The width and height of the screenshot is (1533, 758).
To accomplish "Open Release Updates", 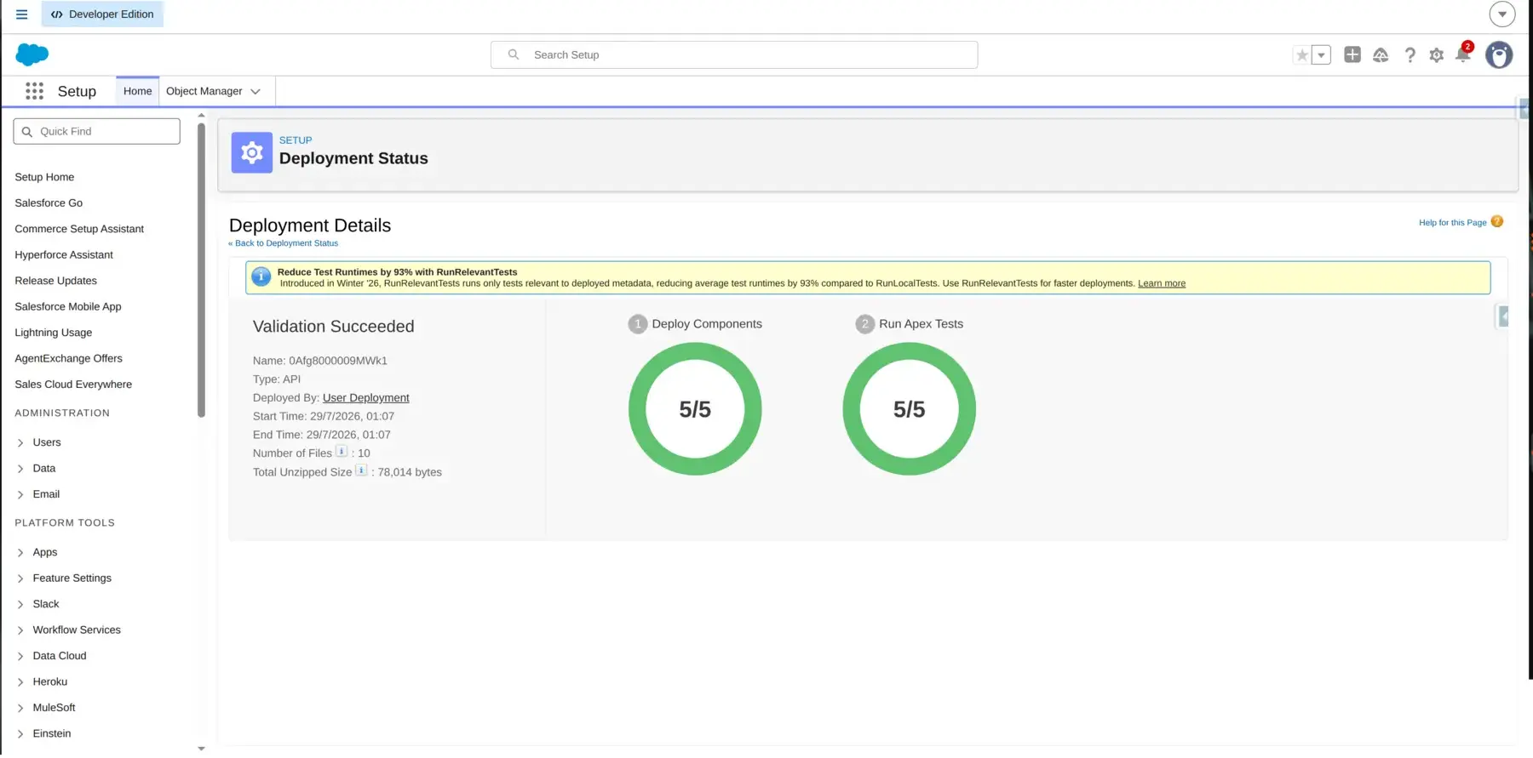I will [55, 281].
